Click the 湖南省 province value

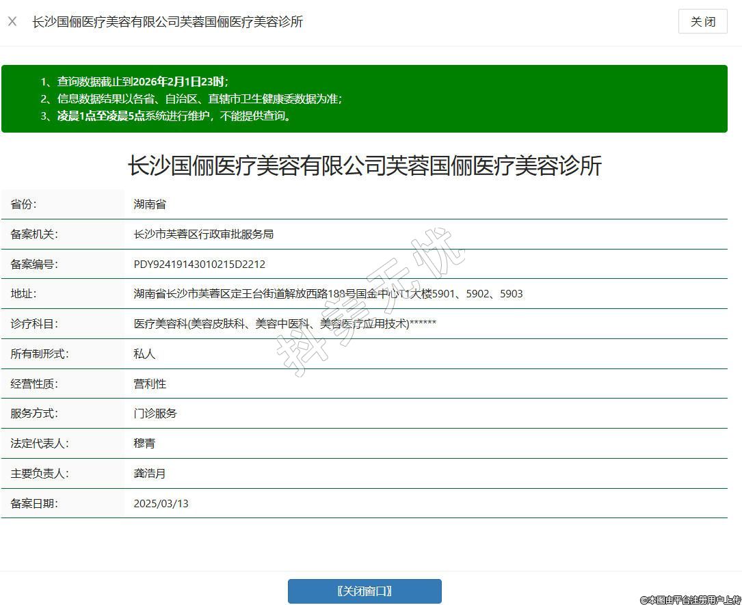[150, 204]
